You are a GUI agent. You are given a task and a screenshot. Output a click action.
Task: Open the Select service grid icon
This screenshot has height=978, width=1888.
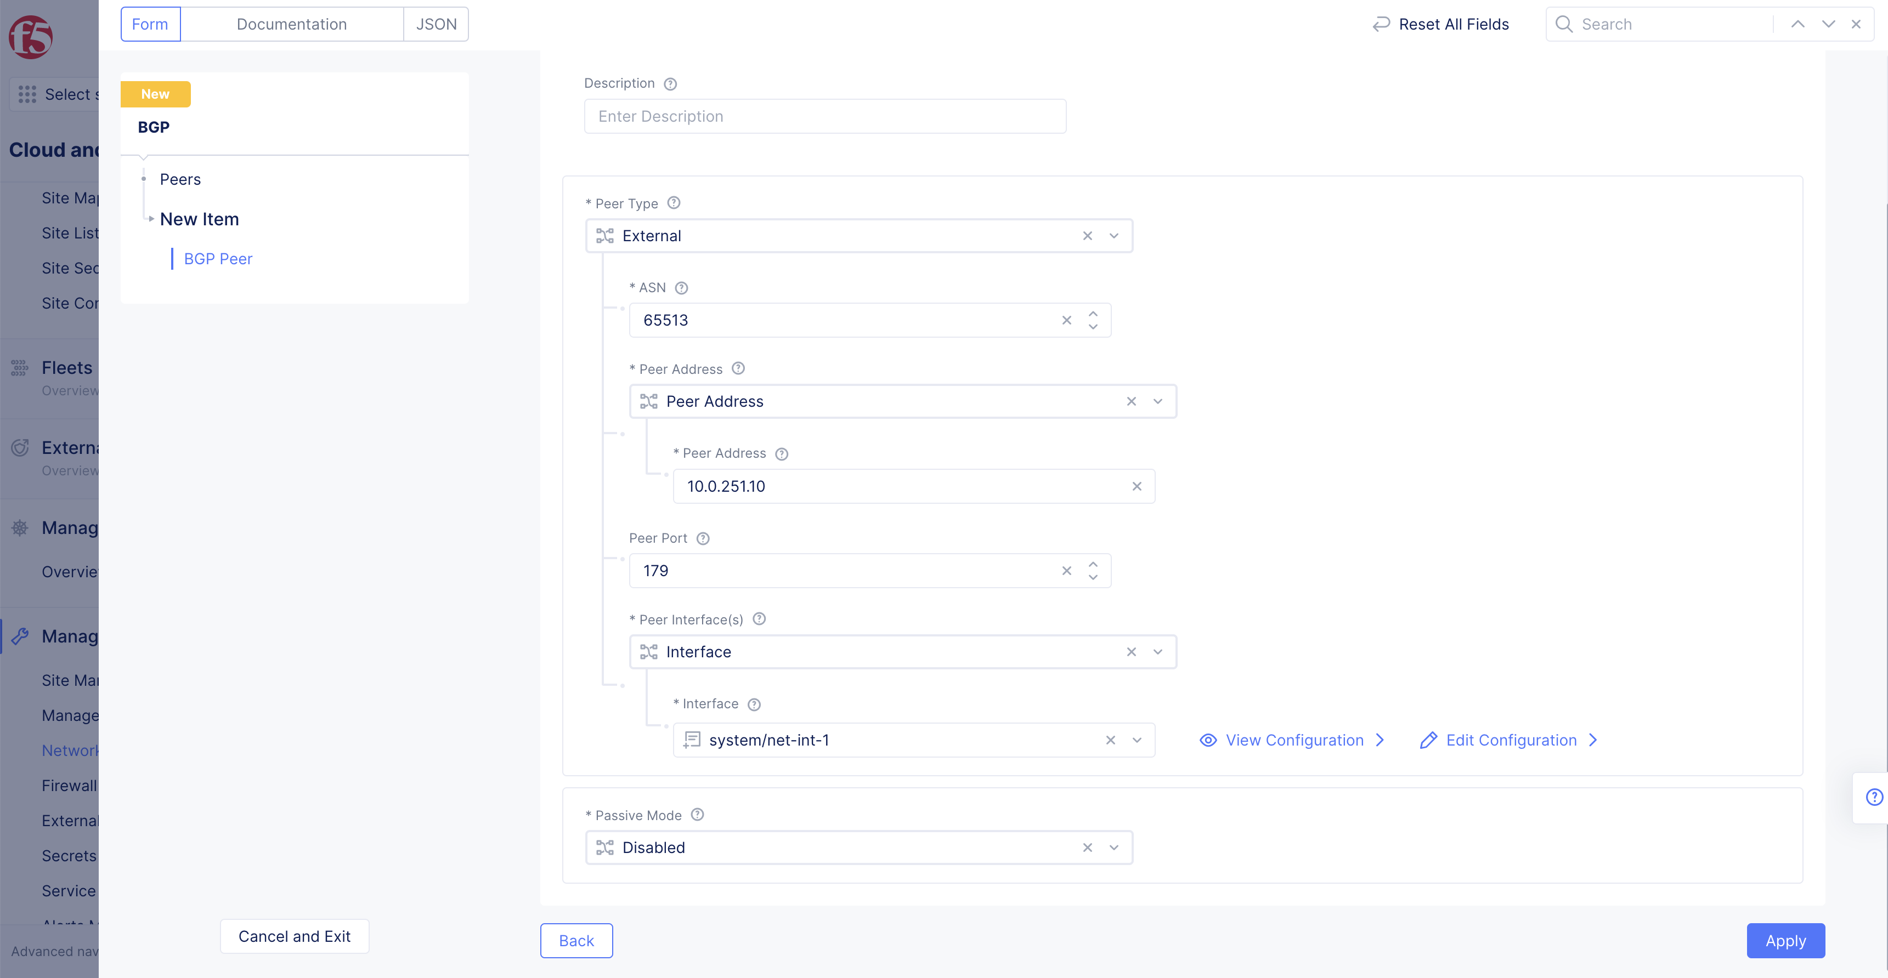pyautogui.click(x=27, y=94)
